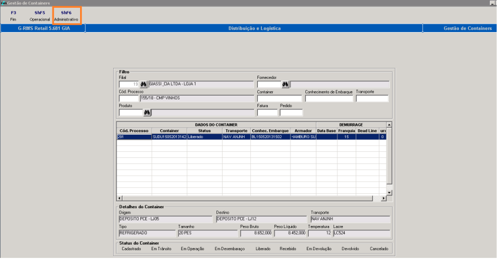The height and width of the screenshot is (259, 497).
Task: Click the Conhecimento de Embarque field
Action: 329,99
